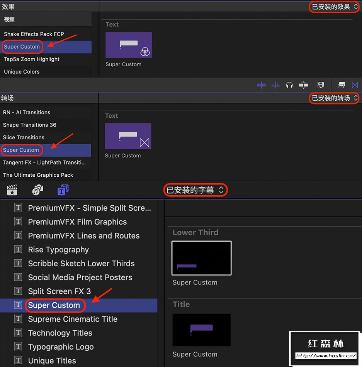Select PremiumVFX Film Graphics titles
The width and height of the screenshot is (362, 367).
pyautogui.click(x=79, y=222)
